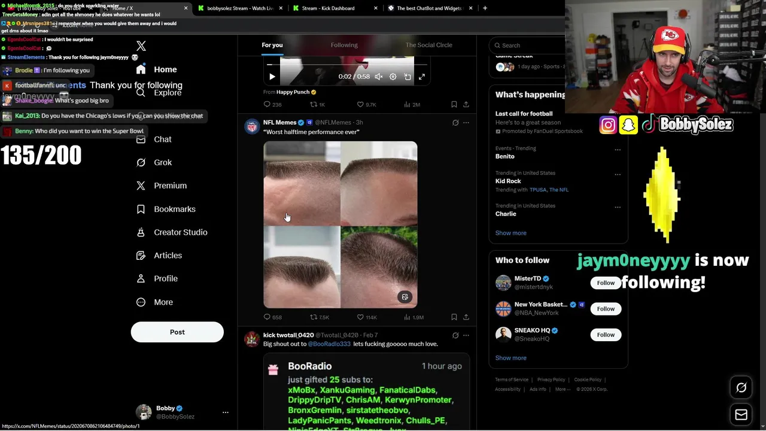Click the X logo in sidebar

click(141, 46)
